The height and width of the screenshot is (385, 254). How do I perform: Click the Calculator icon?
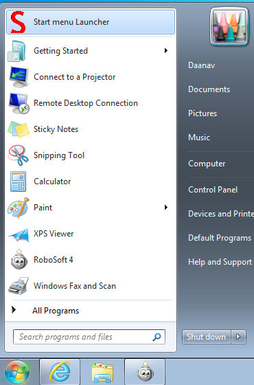pos(18,181)
